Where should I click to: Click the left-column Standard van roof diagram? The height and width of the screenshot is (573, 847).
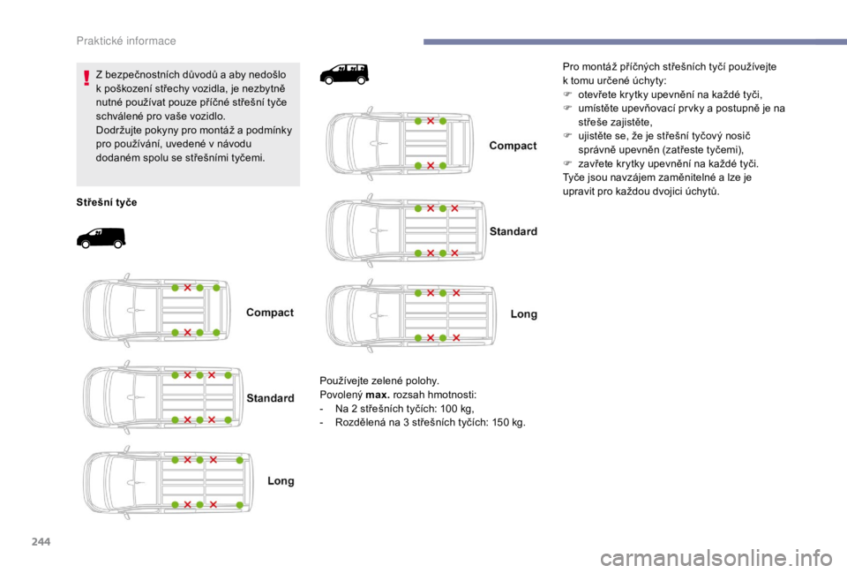pyautogui.click(x=163, y=396)
